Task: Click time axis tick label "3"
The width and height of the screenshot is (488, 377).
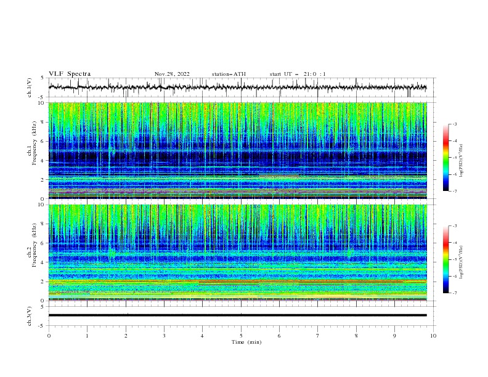Action: point(164,336)
